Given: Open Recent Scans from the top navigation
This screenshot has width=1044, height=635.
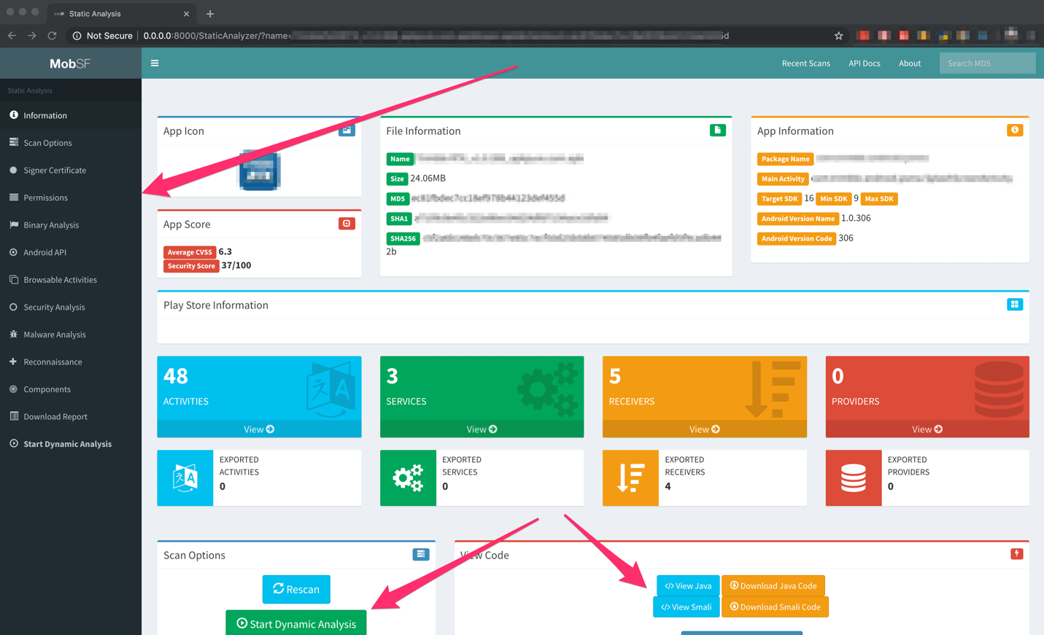Looking at the screenshot, I should coord(805,63).
